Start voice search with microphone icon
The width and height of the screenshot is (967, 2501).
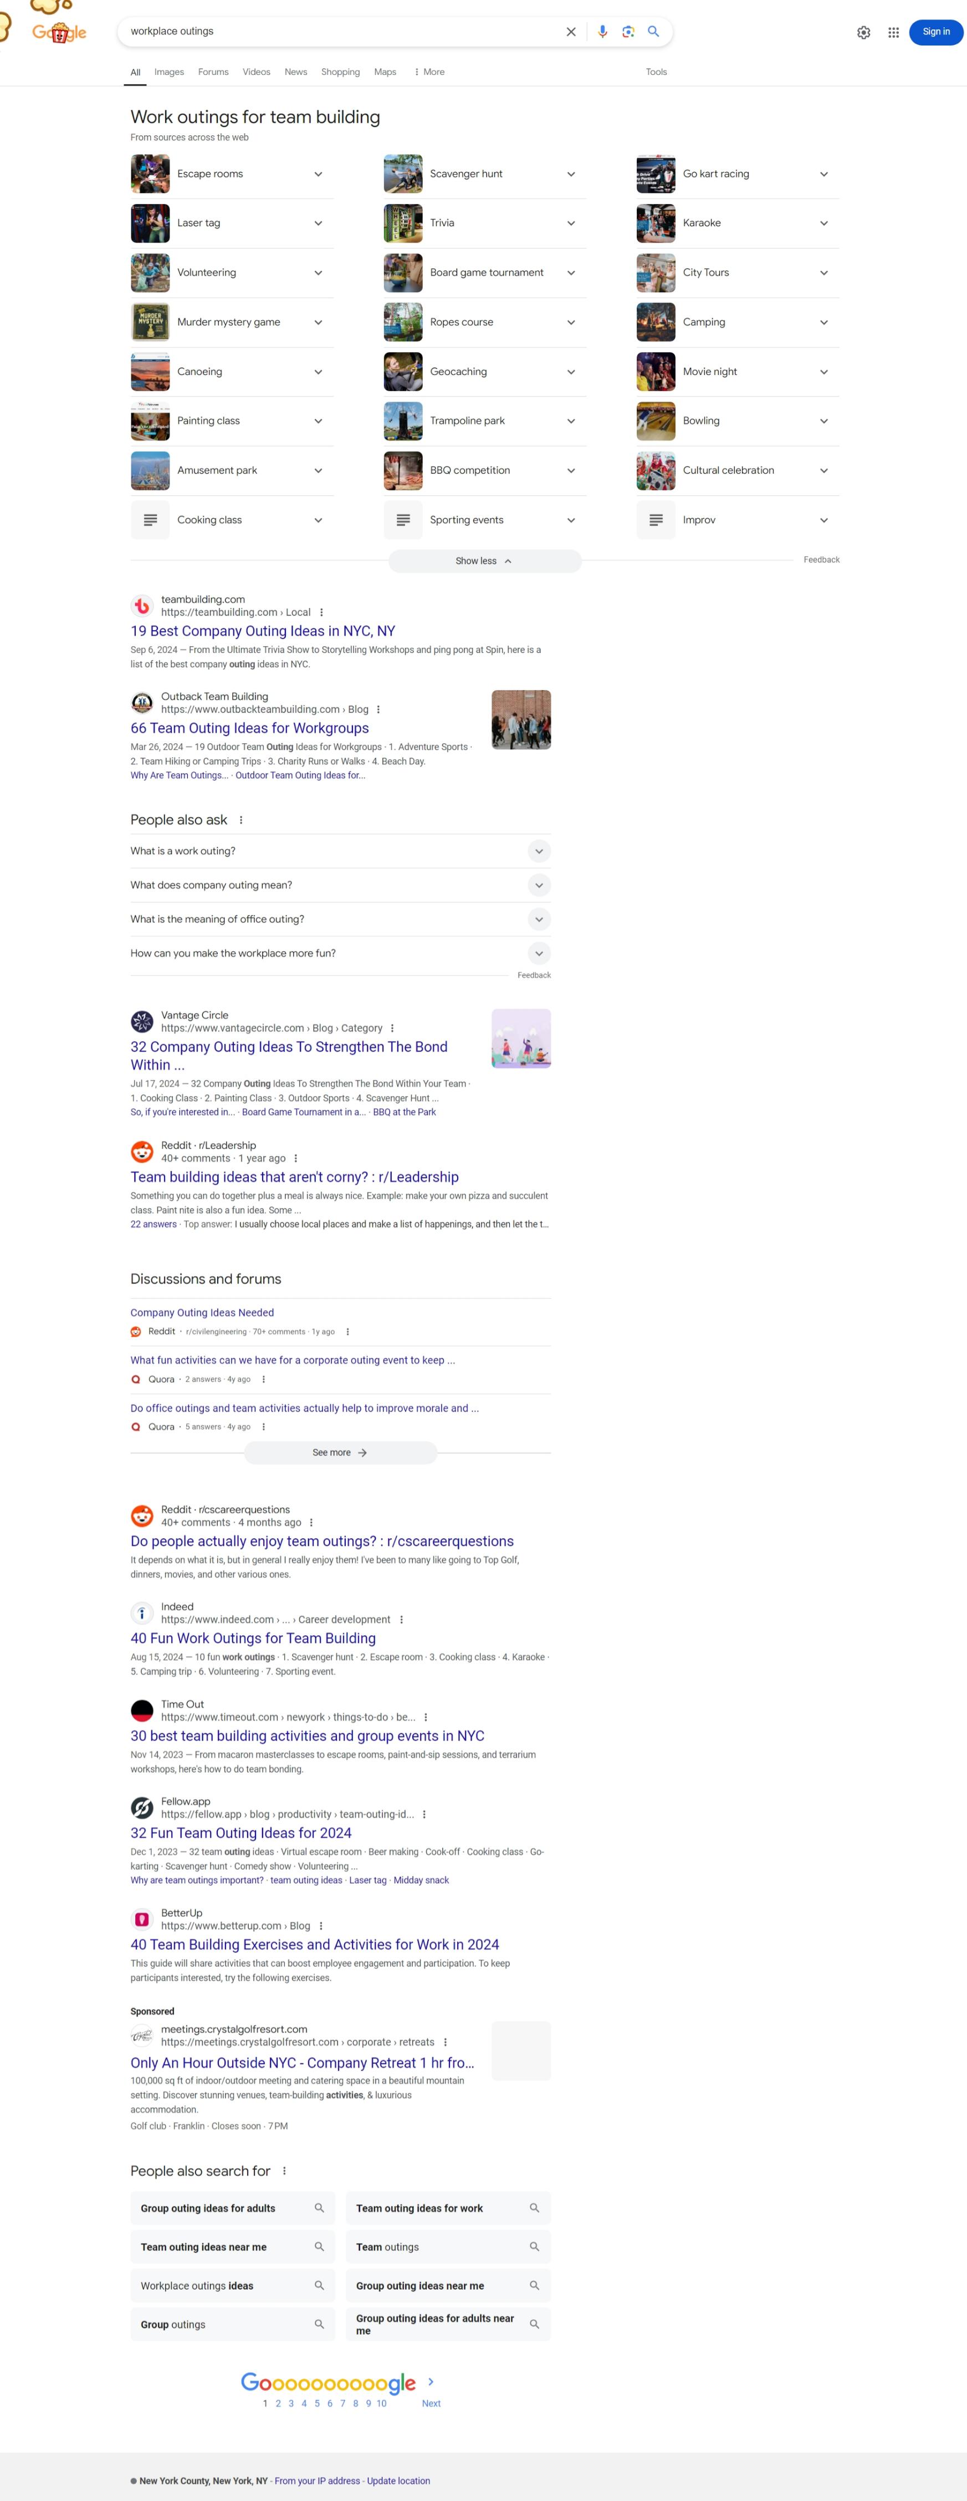pyautogui.click(x=602, y=32)
